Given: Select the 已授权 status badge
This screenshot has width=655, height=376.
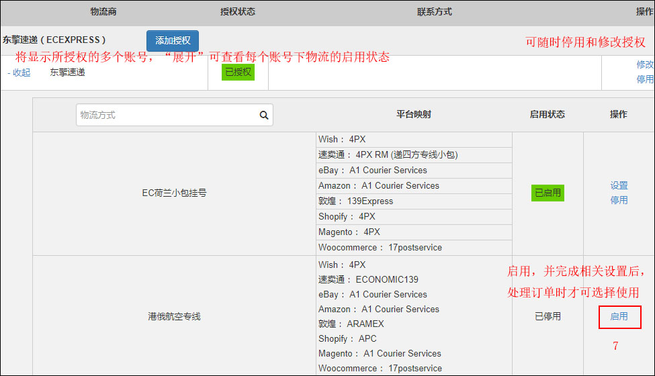Looking at the screenshot, I should click(238, 73).
